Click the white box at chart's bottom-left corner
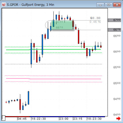This screenshot has height=123, width=123. coord(4,118)
